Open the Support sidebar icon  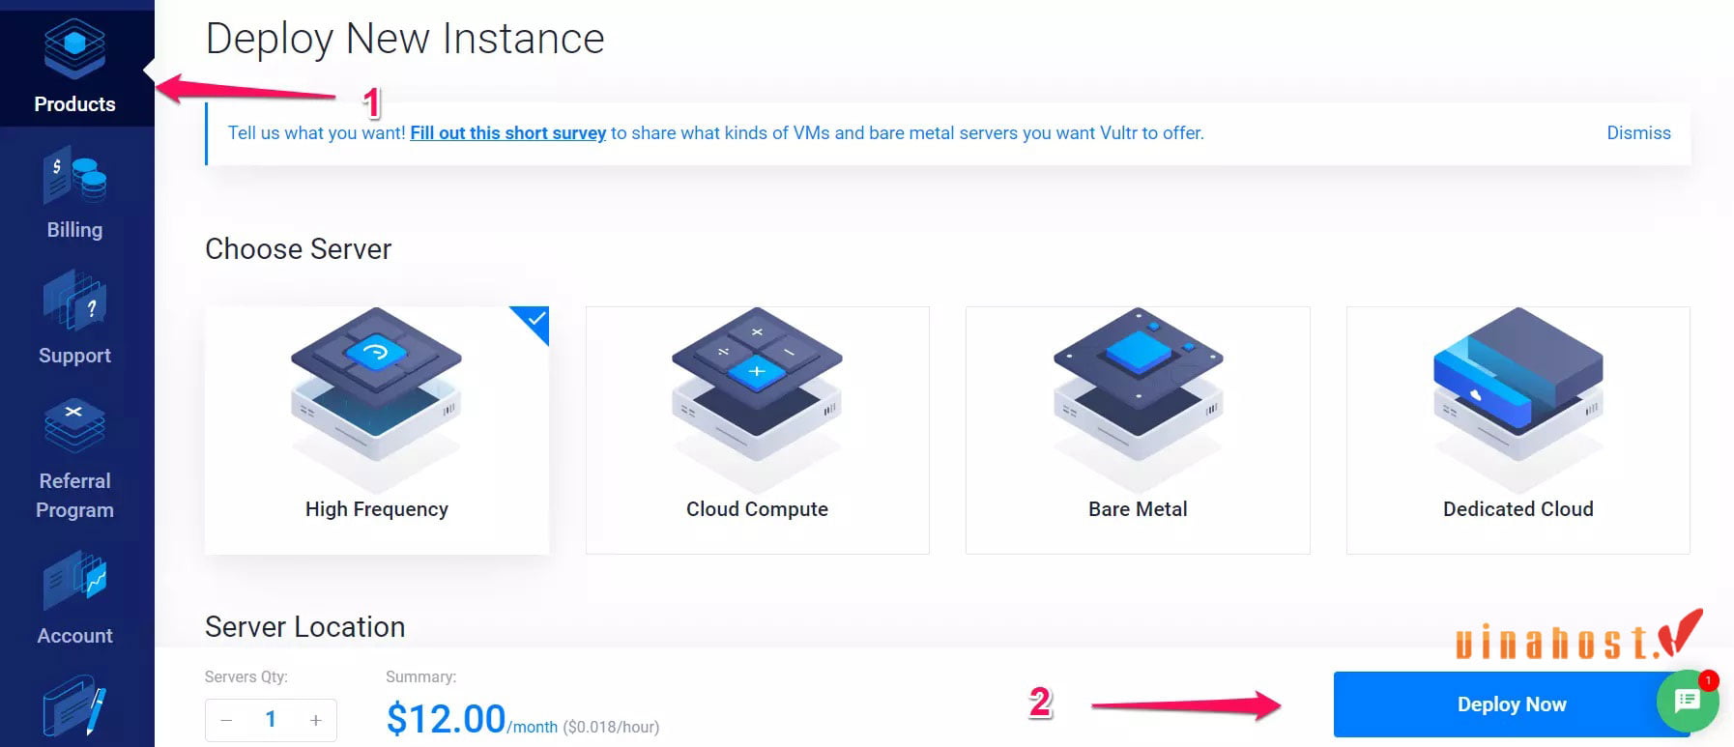pyautogui.click(x=74, y=301)
